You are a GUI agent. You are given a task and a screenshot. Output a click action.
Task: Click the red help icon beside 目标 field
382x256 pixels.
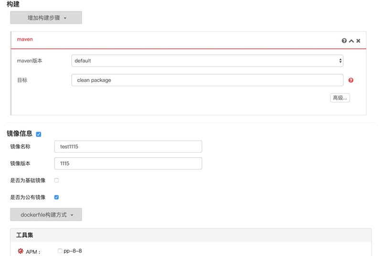pos(351,80)
